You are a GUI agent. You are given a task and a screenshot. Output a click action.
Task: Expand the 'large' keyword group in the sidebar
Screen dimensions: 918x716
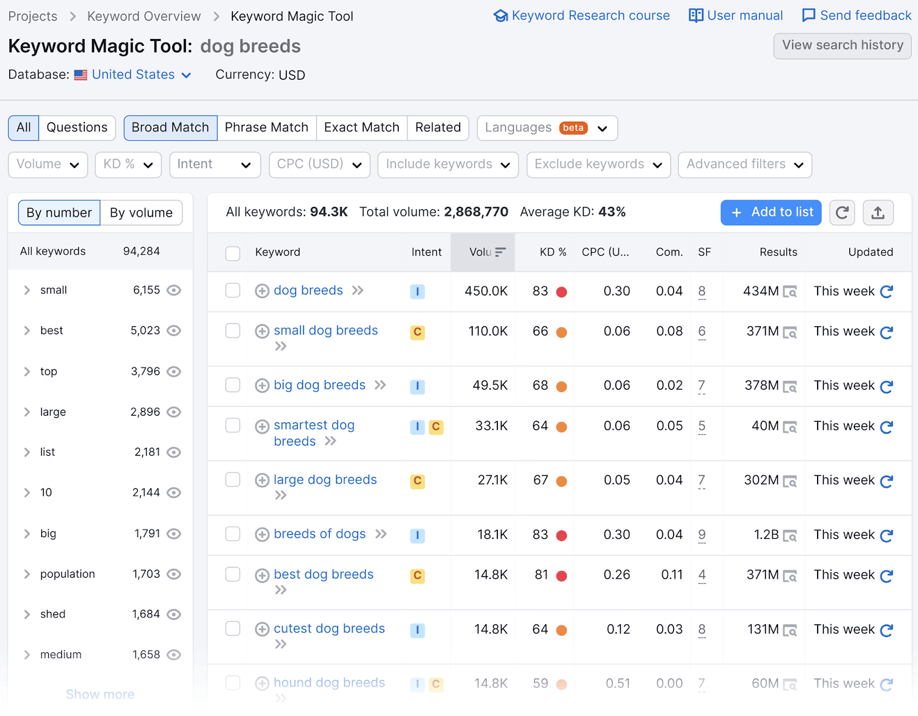26,412
